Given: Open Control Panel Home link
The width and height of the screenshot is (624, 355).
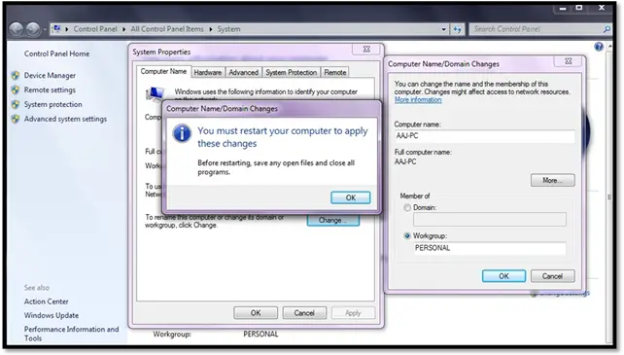Looking at the screenshot, I should coord(56,53).
